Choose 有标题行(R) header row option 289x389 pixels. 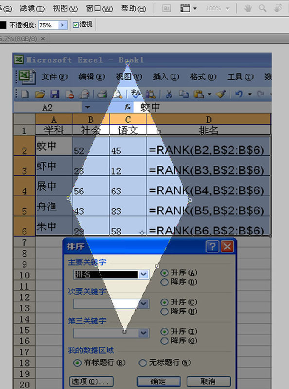point(77,363)
